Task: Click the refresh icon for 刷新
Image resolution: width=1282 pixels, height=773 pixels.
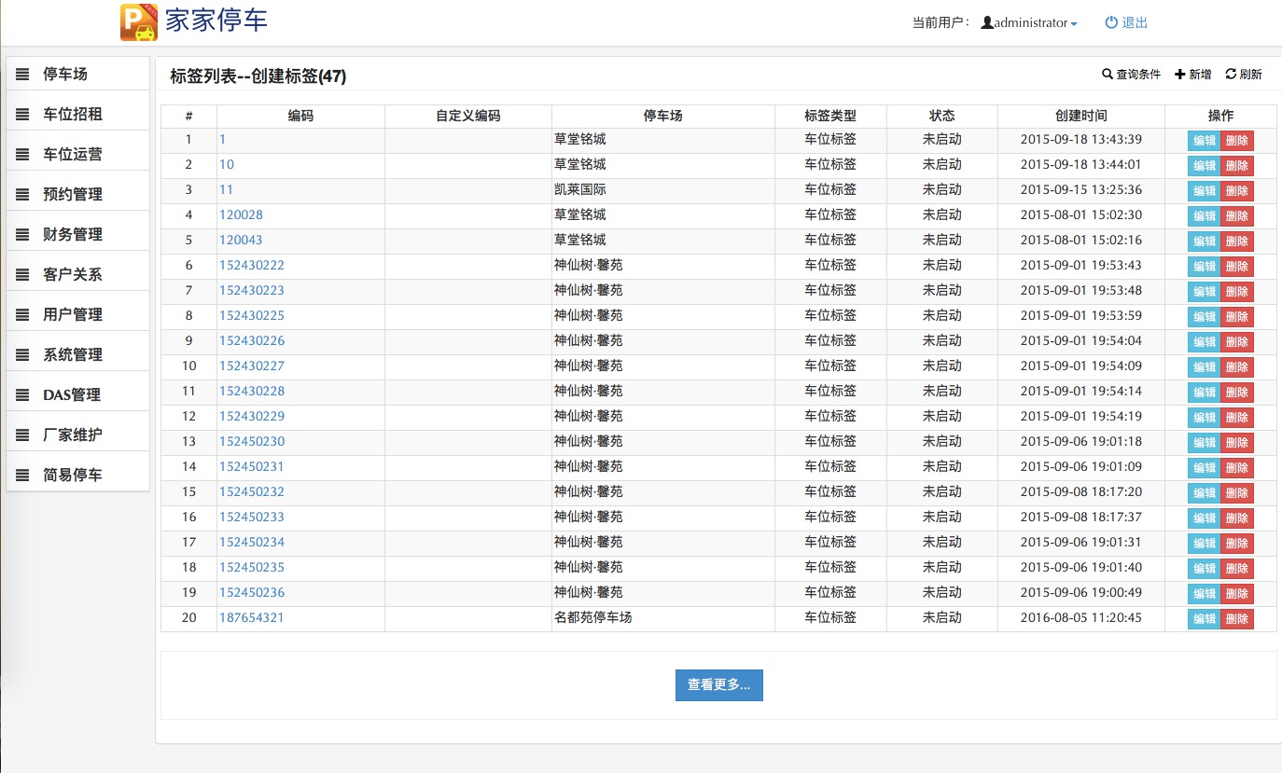Action: point(1231,75)
